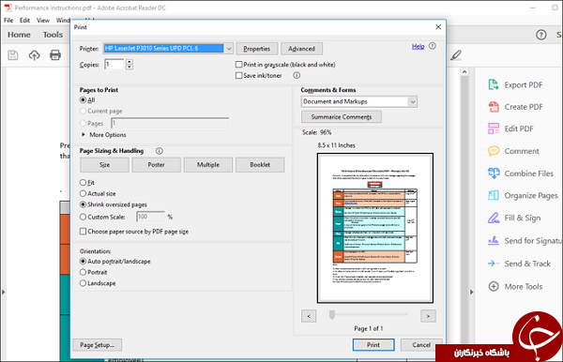The width and height of the screenshot is (563, 362).
Task: Open Comments & Forms dropdown
Action: (413, 102)
